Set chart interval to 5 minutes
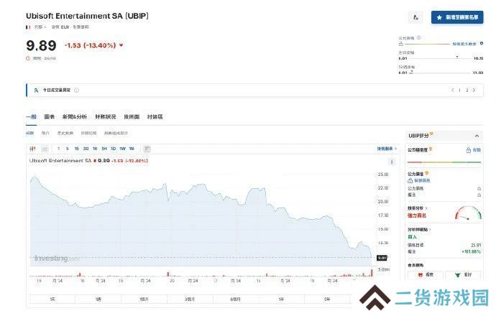Viewport: 496px width, 316px height. [67, 149]
